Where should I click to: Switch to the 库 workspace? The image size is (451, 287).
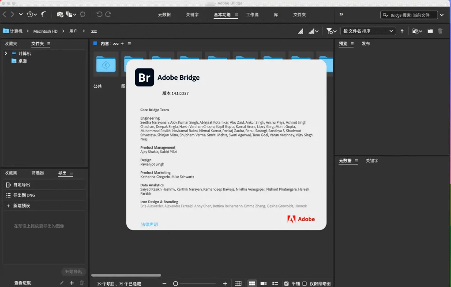276,15
